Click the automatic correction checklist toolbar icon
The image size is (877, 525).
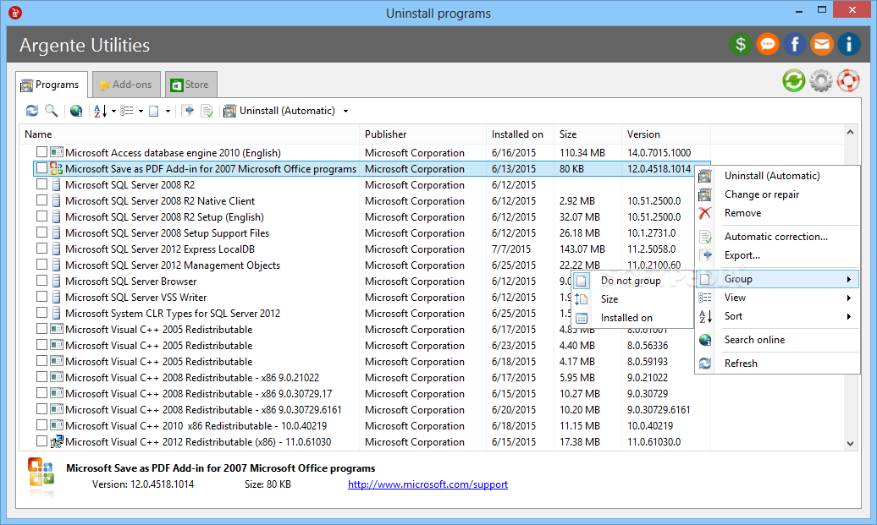point(207,111)
